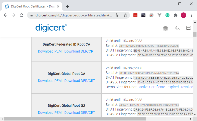The image size is (197, 121).
Task: Open the globe language selector
Action: [x=165, y=28]
